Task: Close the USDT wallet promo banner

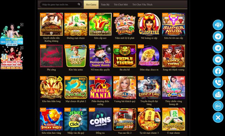Action: [22, 25]
